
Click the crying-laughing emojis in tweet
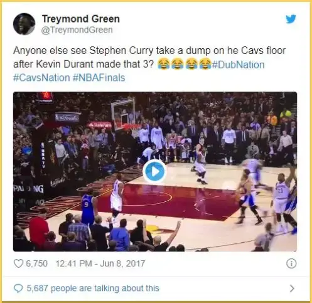click(x=184, y=64)
